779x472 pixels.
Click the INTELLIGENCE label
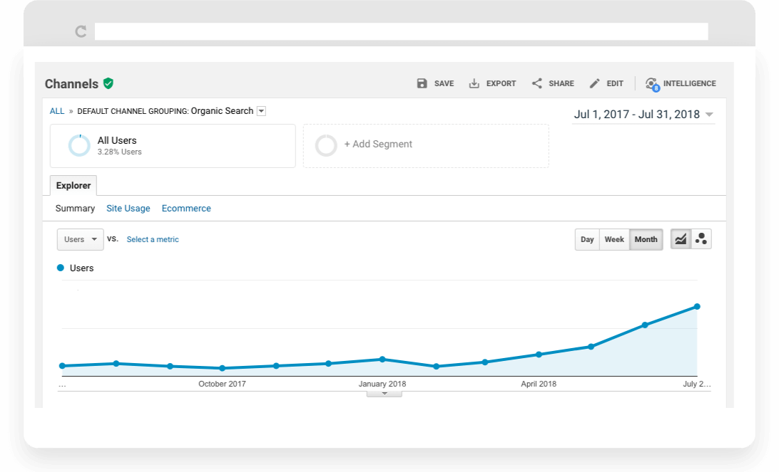tap(689, 83)
